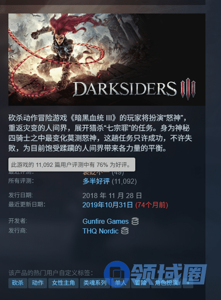This screenshot has height=300, width=221.
Task: Select the 砍杀 tag
Action: 18,283
